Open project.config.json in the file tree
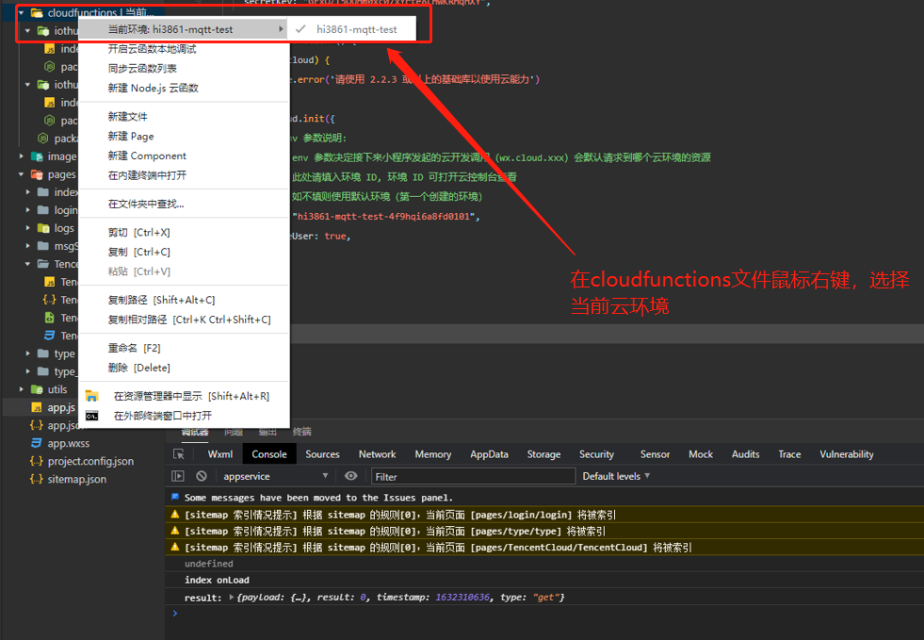This screenshot has width=924, height=640. point(90,461)
